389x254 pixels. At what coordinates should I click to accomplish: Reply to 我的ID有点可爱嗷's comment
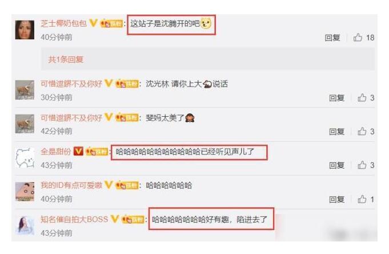tap(336, 199)
